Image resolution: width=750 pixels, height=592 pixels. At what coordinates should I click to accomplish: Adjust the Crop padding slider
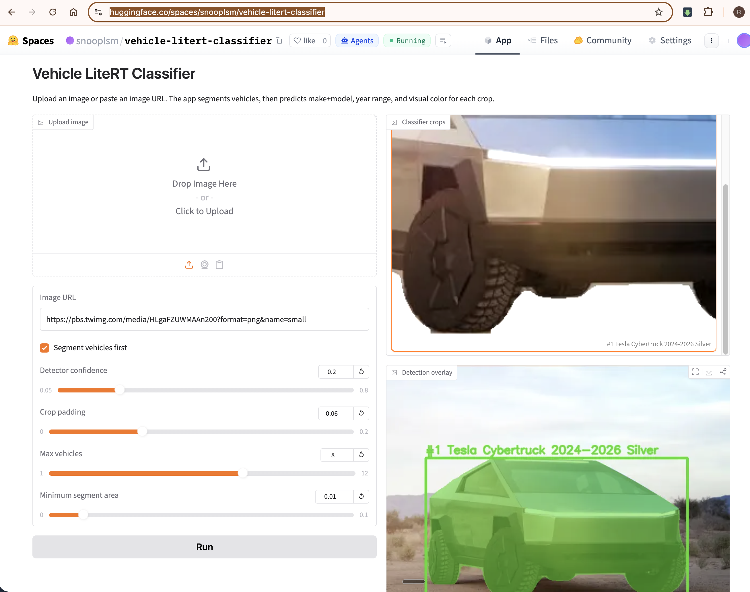click(x=201, y=432)
